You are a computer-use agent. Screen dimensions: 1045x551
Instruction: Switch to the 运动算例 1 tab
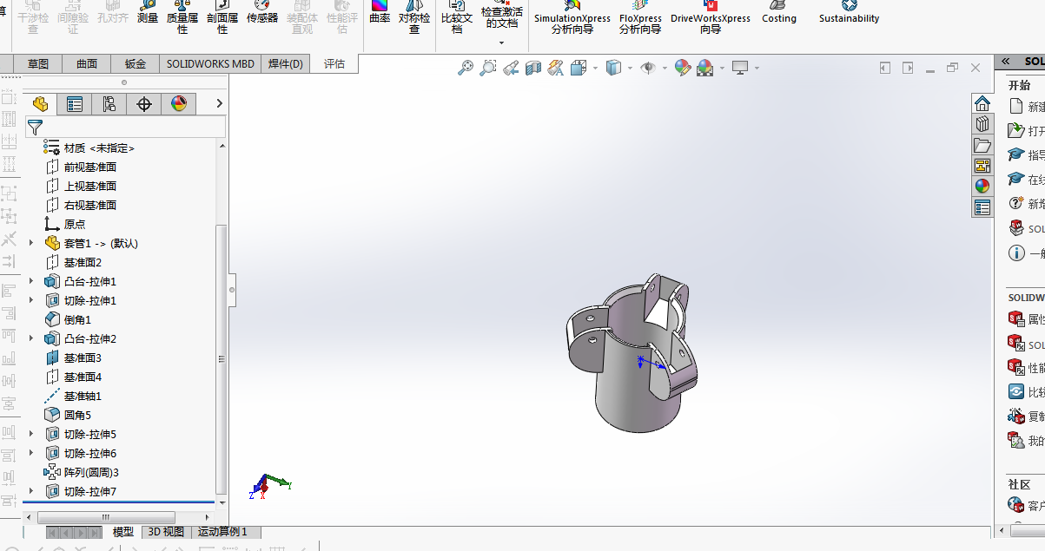[x=223, y=532]
